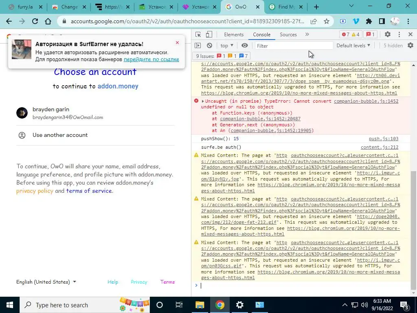This screenshot has height=313, width=417.
Task: Switch to the Change browser tab
Action: [69, 7]
